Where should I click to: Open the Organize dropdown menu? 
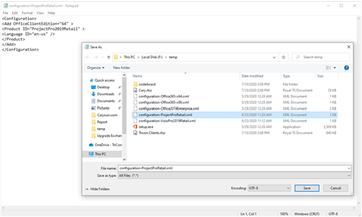point(95,68)
